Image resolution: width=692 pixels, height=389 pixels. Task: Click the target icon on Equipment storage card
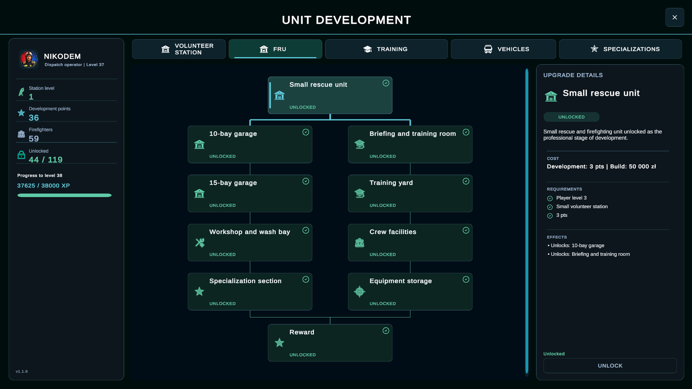point(359,291)
